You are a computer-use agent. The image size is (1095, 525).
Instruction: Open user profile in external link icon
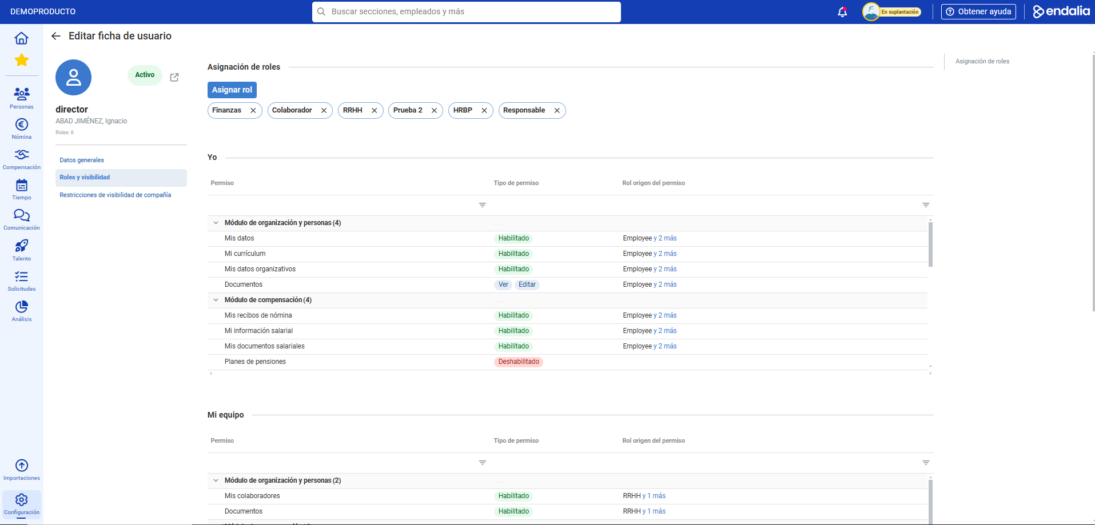coord(174,77)
